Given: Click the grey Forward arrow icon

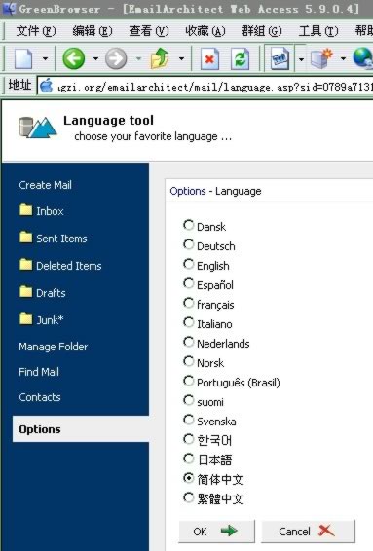Looking at the screenshot, I should click(x=116, y=58).
